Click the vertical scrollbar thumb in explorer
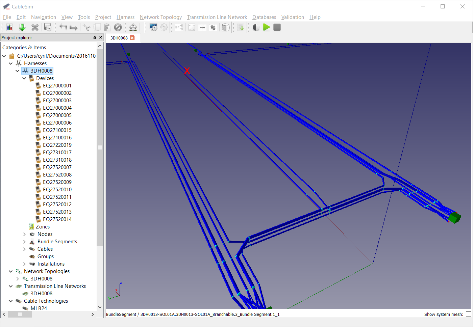Viewport: 473px width, 327px height. (100, 147)
